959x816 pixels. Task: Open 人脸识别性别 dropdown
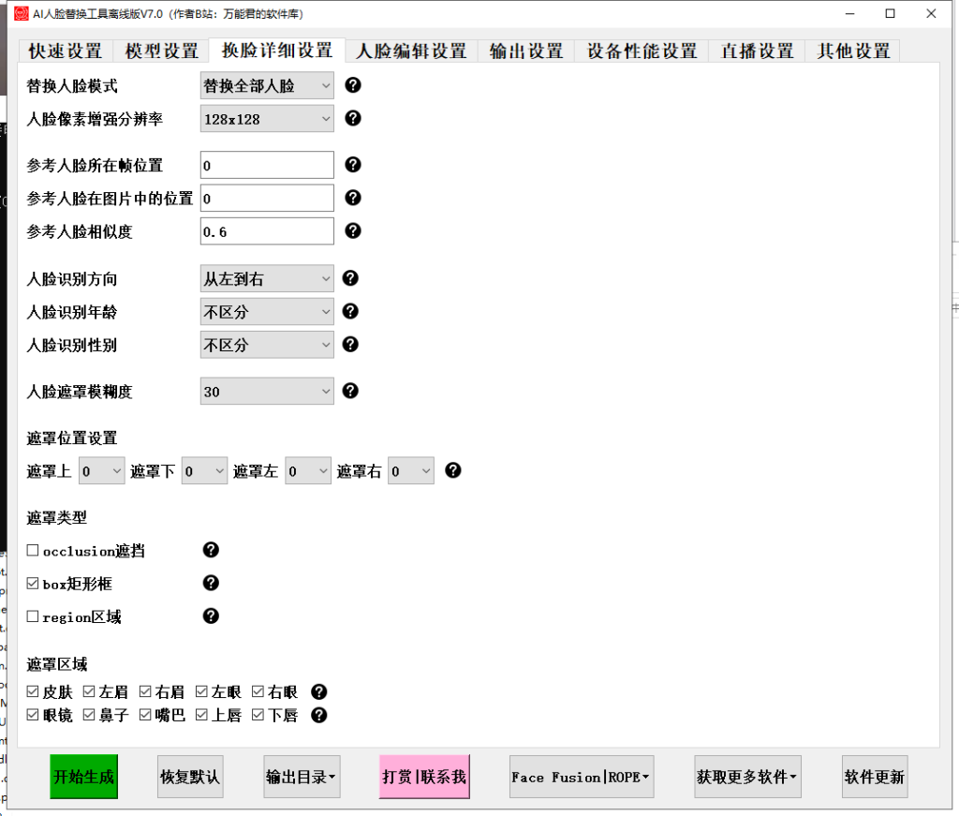(267, 345)
